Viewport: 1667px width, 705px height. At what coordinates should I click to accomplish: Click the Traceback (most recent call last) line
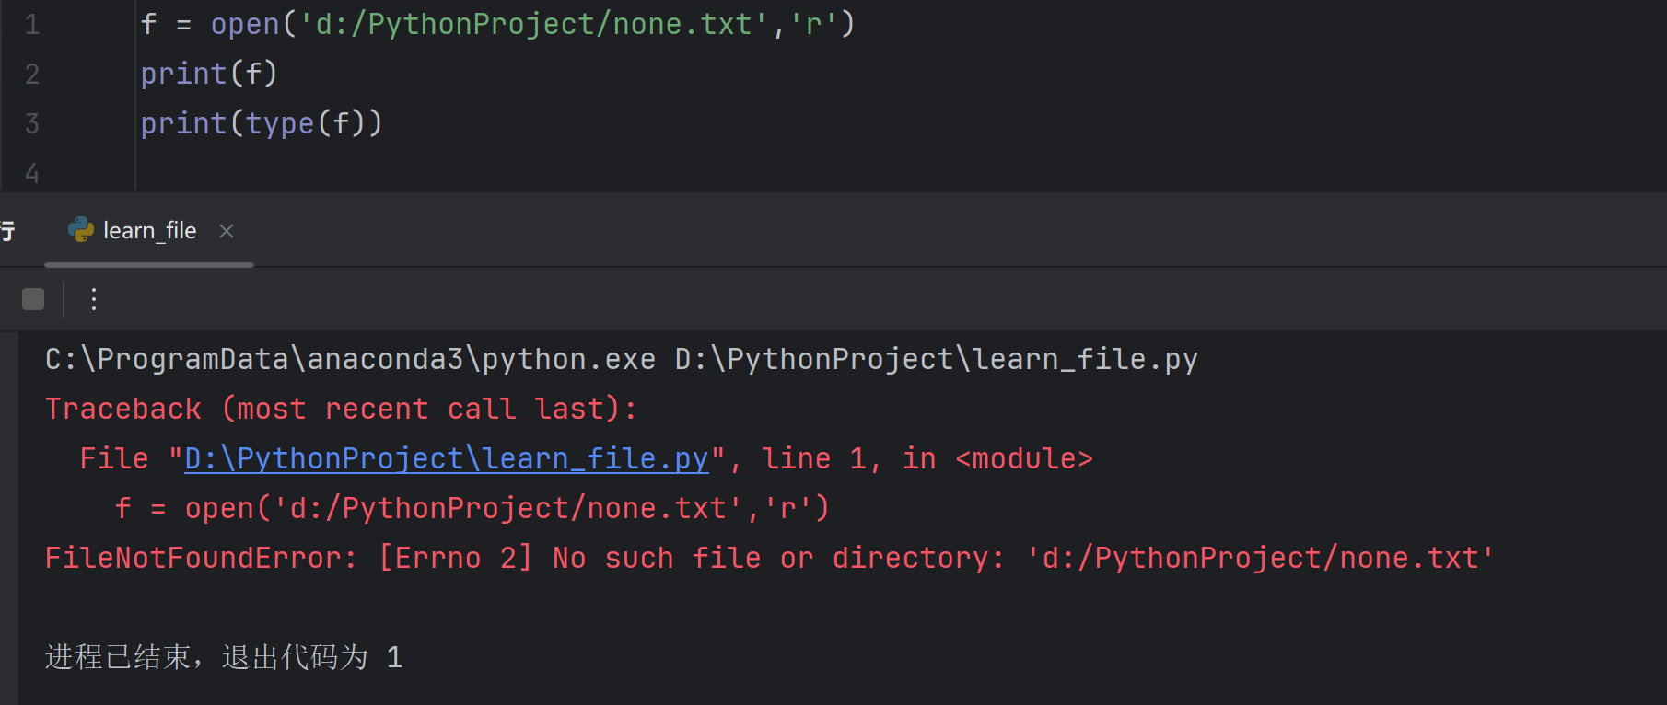341,409
